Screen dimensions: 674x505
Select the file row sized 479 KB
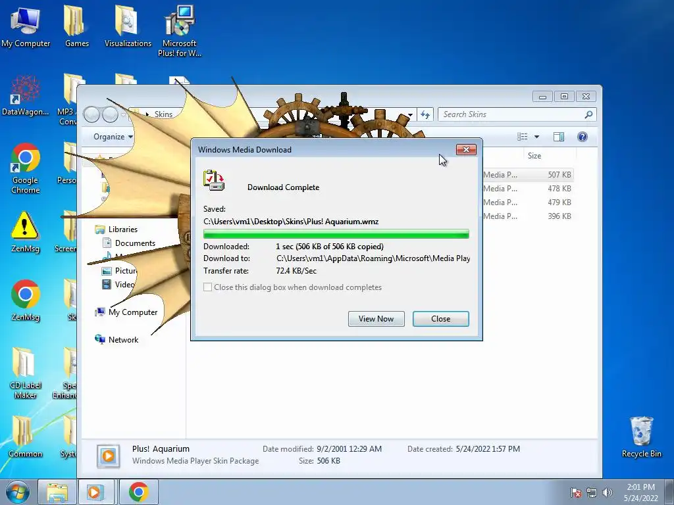pos(527,203)
